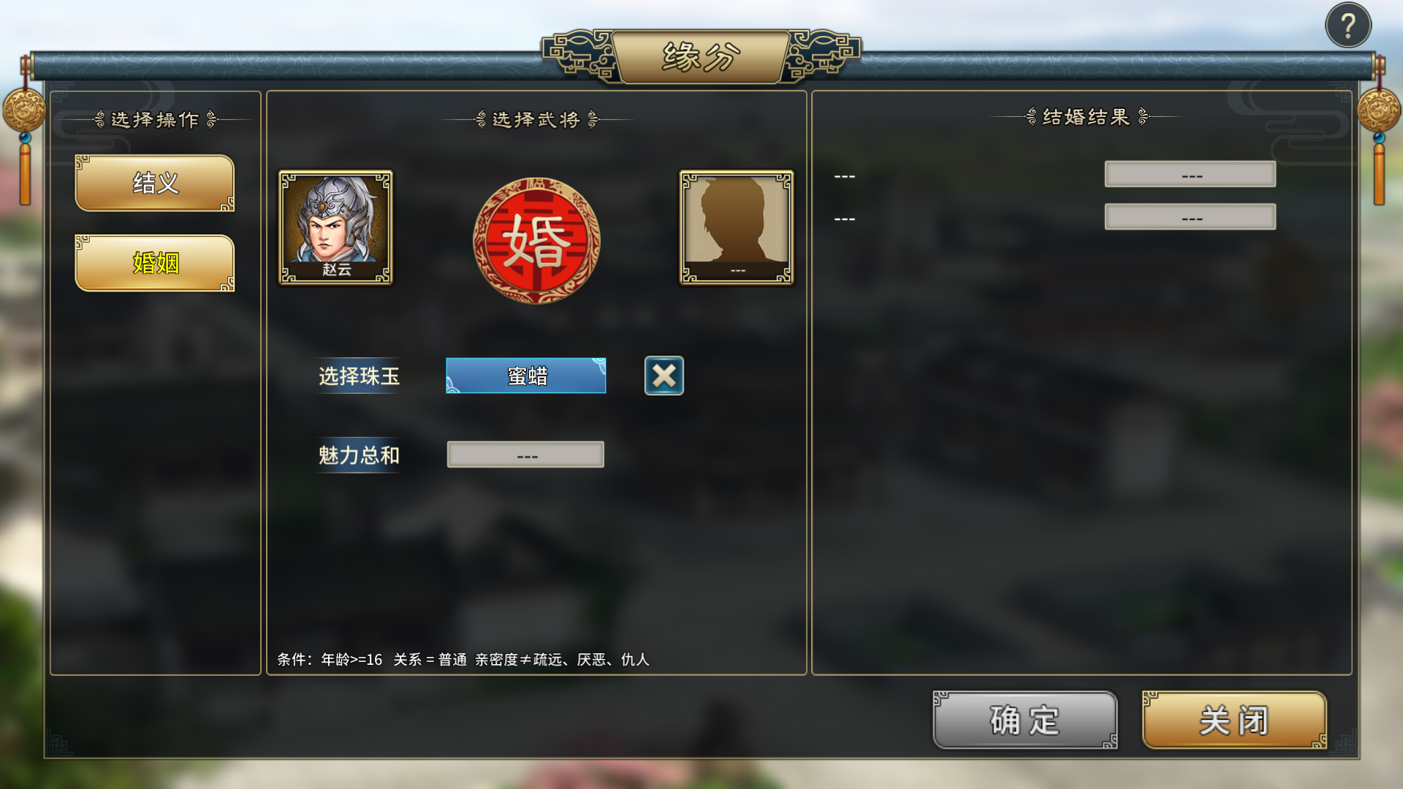Image resolution: width=1403 pixels, height=789 pixels.
Task: Open the 蜜蜡 jewel selection dropdown
Action: tap(526, 376)
